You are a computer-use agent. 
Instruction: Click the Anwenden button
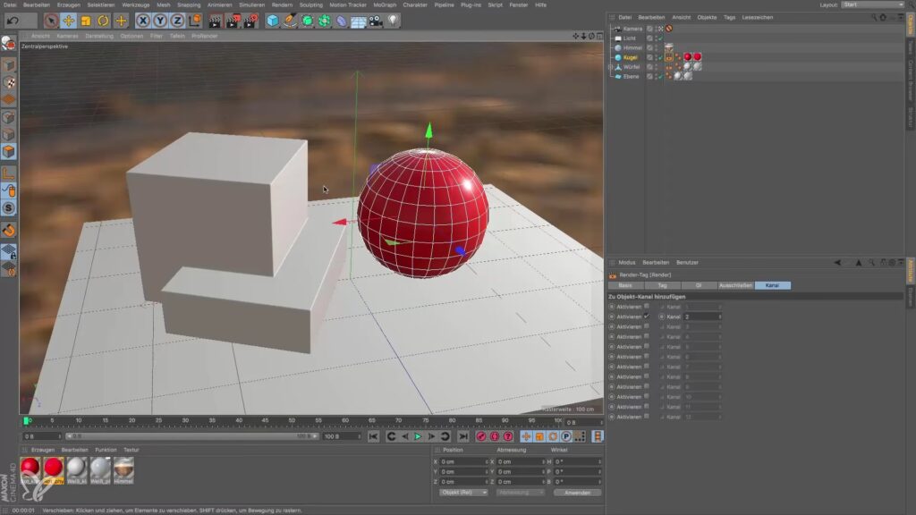pyautogui.click(x=577, y=493)
